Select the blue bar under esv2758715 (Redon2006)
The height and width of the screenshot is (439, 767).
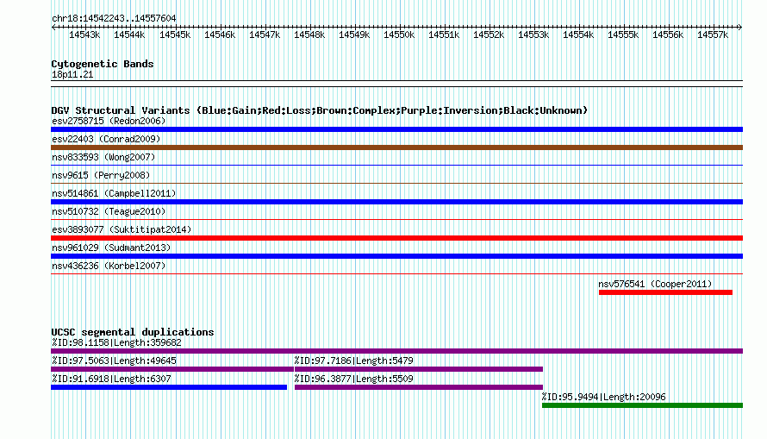(x=396, y=129)
